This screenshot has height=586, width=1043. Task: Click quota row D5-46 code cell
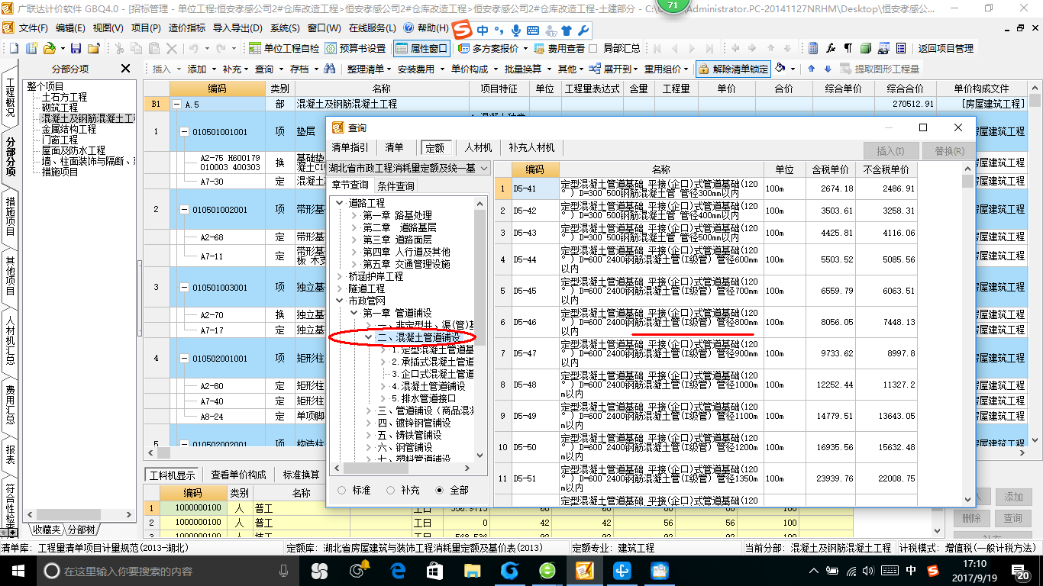(535, 323)
